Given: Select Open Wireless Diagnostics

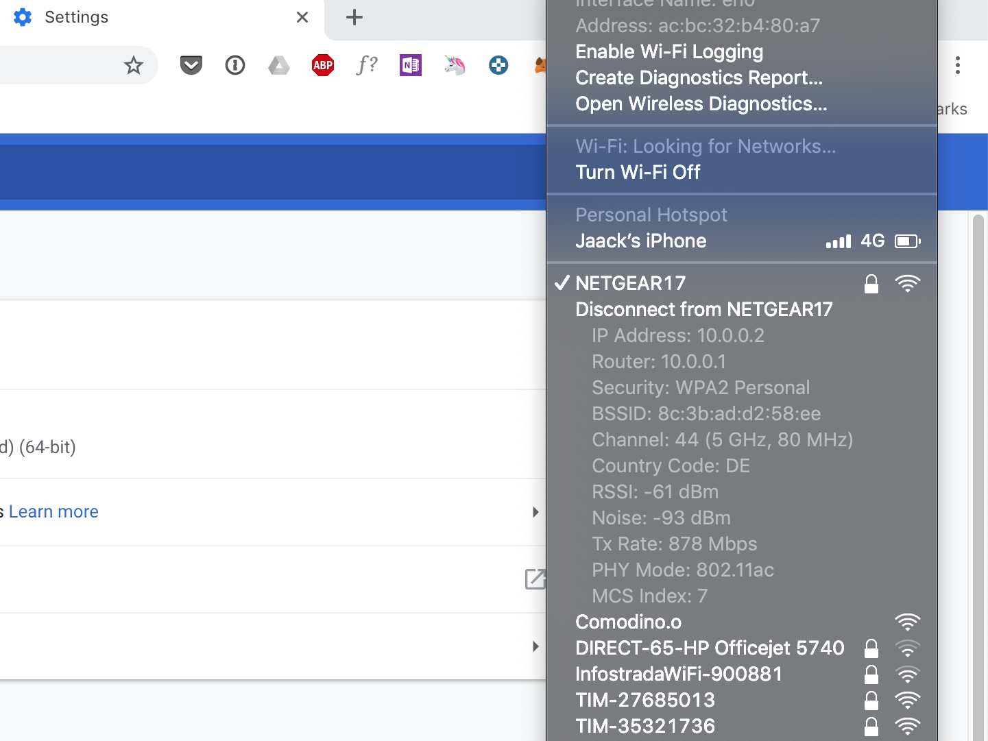Looking at the screenshot, I should coord(701,104).
